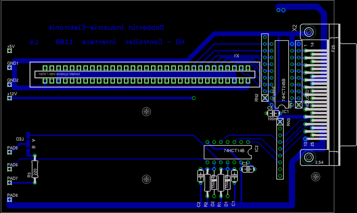Select the GND1 pad
Image resolution: width=357 pixels, height=213 pixels.
click(x=9, y=69)
